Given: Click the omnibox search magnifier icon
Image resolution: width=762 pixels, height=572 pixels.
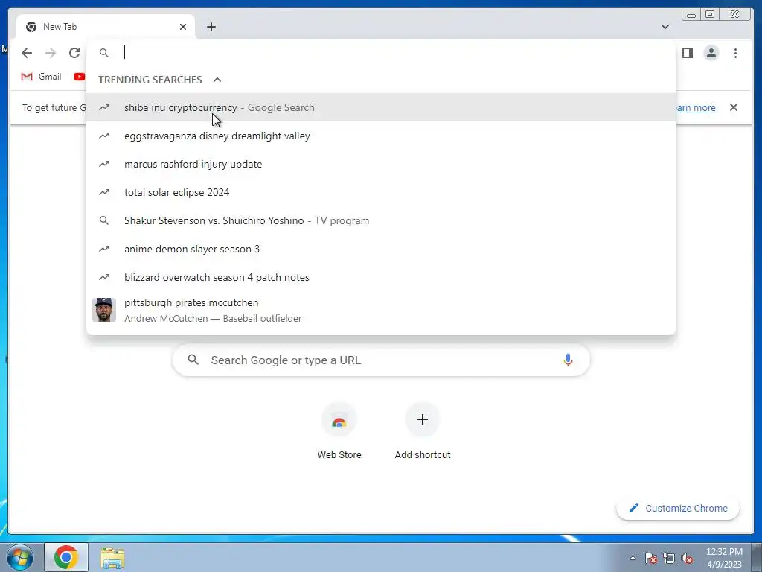Looking at the screenshot, I should point(104,53).
